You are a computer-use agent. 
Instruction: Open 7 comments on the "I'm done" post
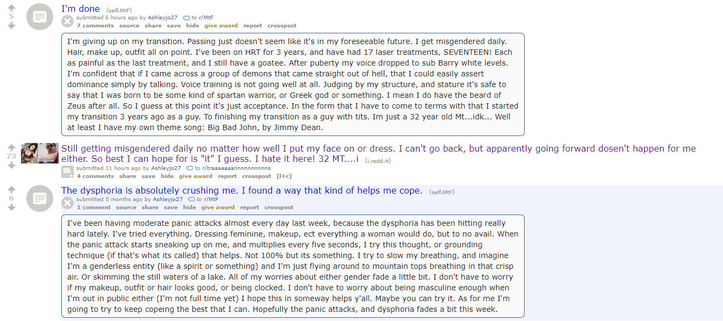pos(95,26)
